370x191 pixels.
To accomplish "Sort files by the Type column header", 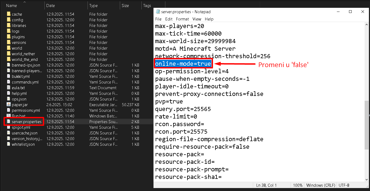I will (93, 5).
